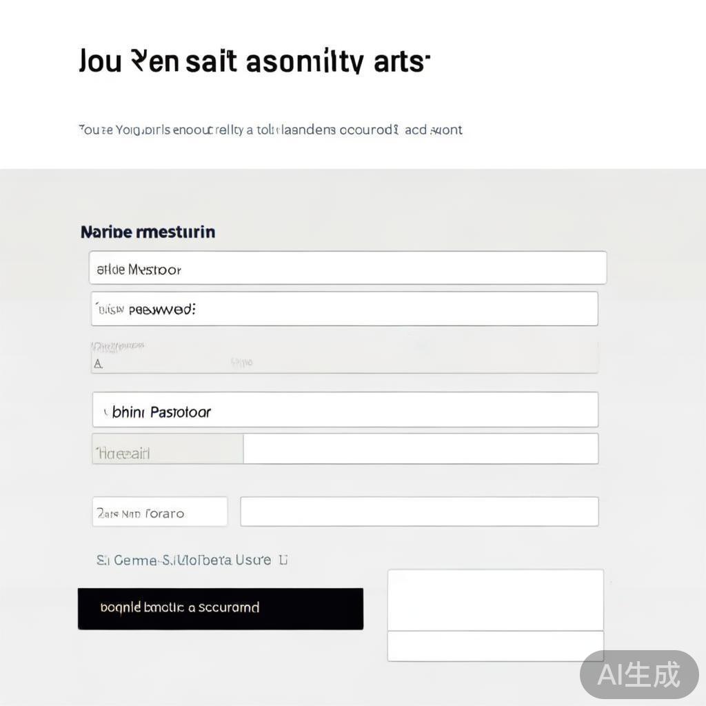
Task: Click the subtitle text under the title
Action: pos(270,130)
